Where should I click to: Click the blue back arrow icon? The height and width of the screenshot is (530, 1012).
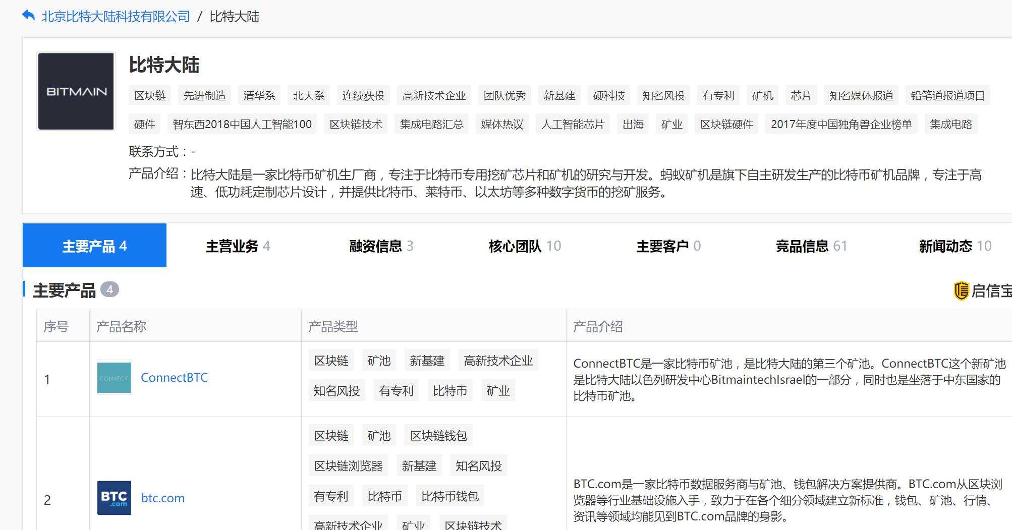[x=28, y=16]
